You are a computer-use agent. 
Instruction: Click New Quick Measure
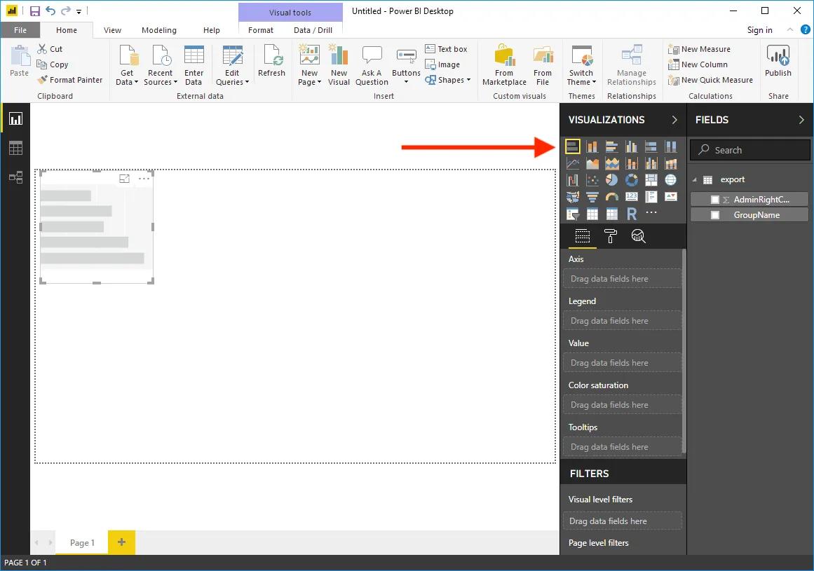coord(710,80)
